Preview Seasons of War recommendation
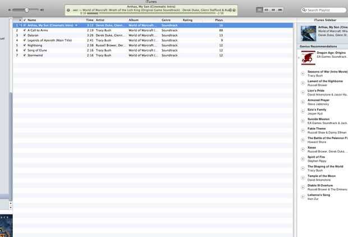Image resolution: width=348 pixels, height=237 pixels. coord(303,74)
